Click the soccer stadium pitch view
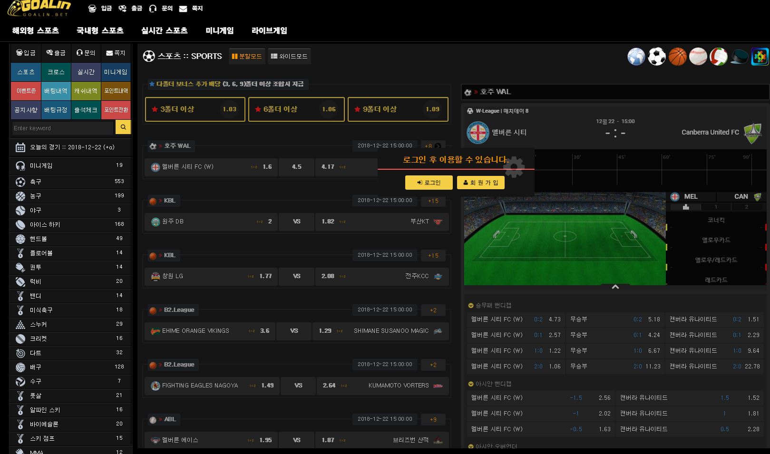The height and width of the screenshot is (454, 770). coord(565,239)
